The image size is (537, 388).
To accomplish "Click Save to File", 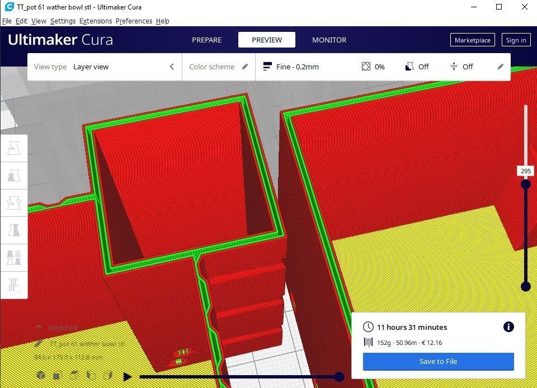I will point(439,361).
